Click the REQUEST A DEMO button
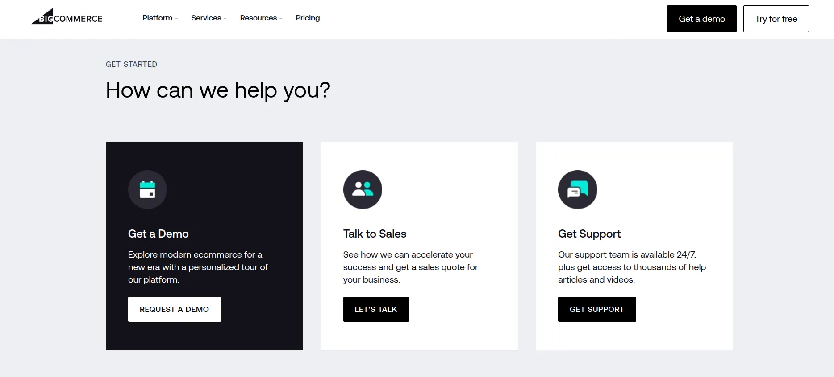The height and width of the screenshot is (377, 834). tap(175, 309)
